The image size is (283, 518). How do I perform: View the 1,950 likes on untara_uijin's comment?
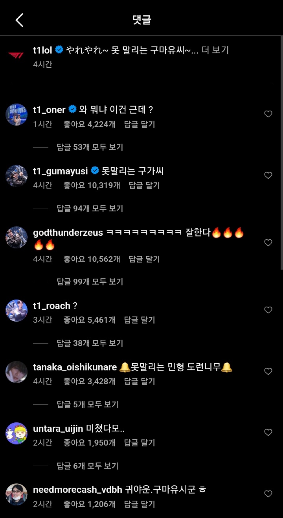click(90, 443)
